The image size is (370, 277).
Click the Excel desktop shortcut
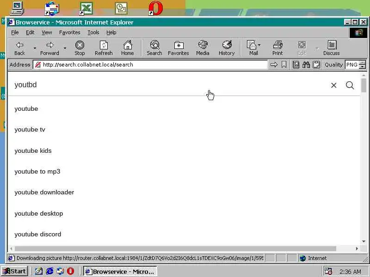86,8
